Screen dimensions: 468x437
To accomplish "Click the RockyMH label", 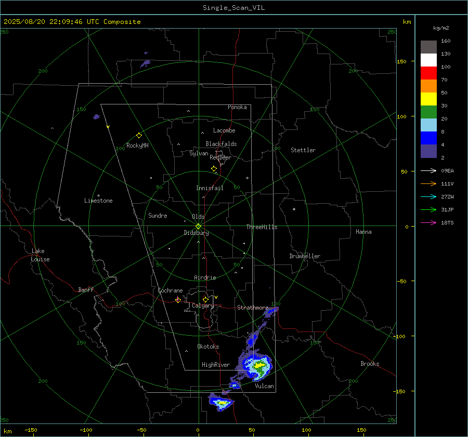I will (x=137, y=145).
